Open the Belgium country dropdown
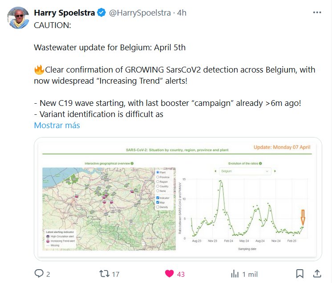332x283 pixels. pyautogui.click(x=245, y=171)
